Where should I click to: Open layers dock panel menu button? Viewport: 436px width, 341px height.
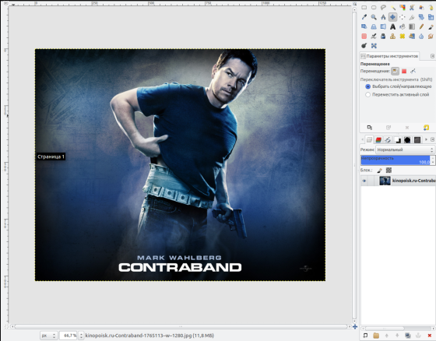[432, 139]
